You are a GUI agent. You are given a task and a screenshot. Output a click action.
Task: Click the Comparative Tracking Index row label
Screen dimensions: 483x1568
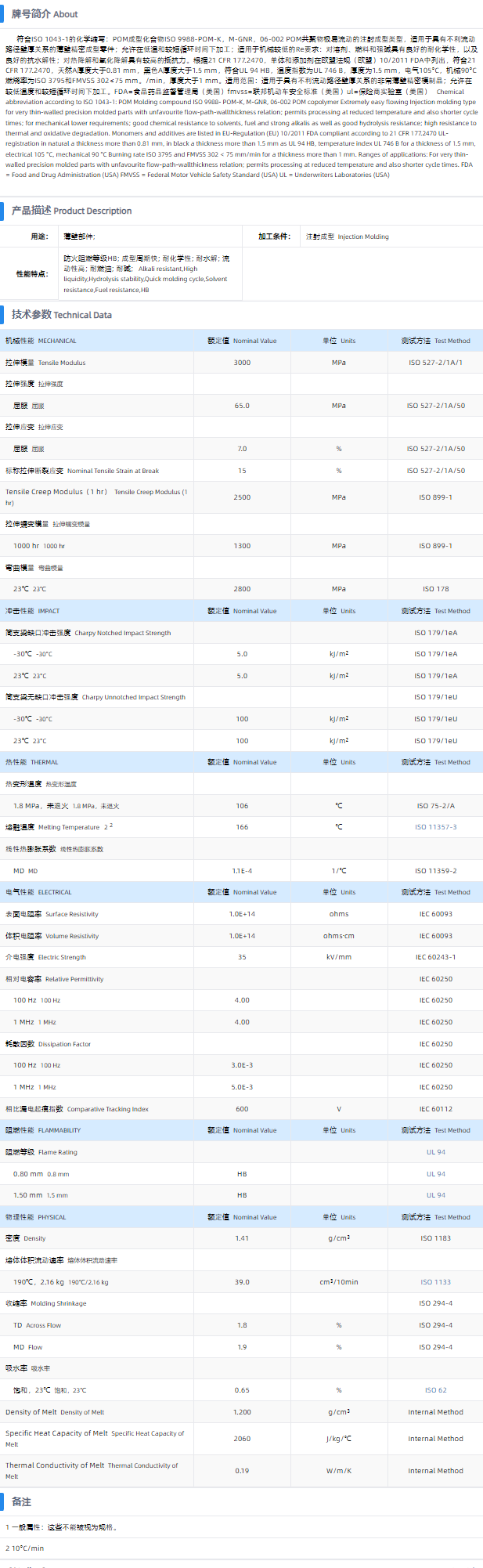pyautogui.click(x=77, y=1109)
